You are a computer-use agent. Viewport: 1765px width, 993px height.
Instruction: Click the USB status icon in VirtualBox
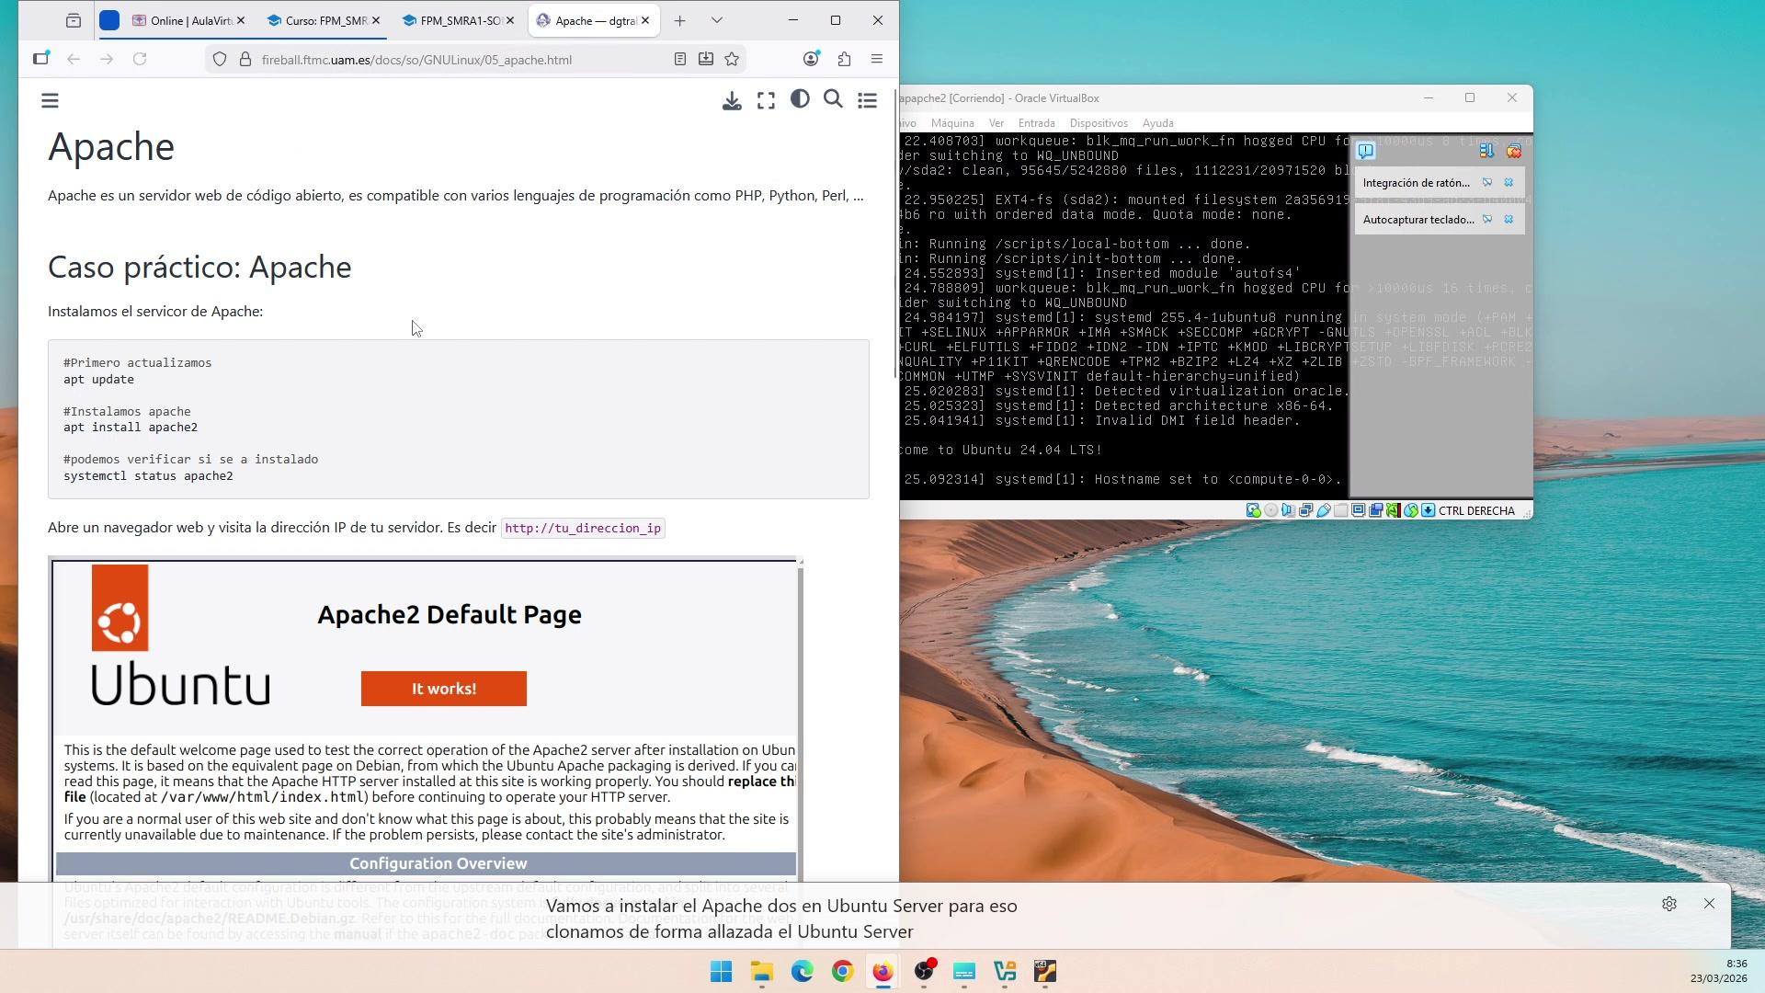(x=1324, y=510)
